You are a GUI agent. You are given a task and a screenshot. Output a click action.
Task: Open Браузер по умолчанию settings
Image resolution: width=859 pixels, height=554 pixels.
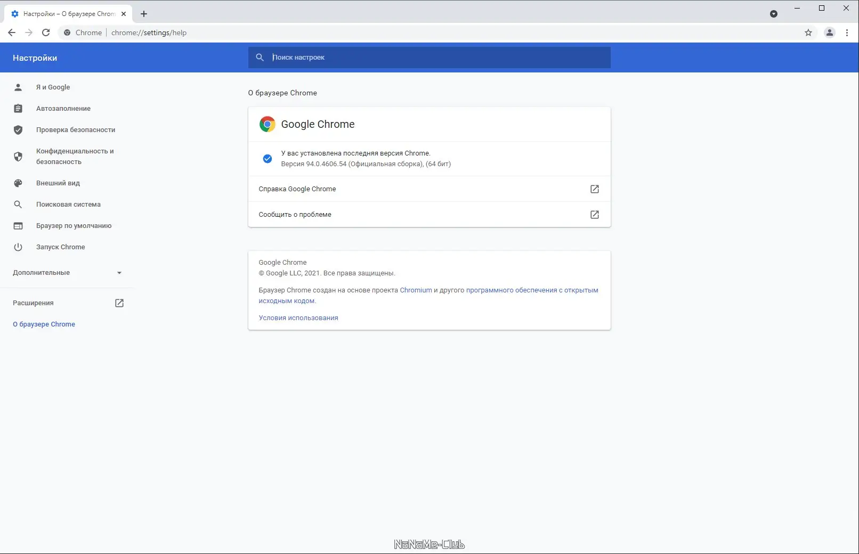(74, 225)
